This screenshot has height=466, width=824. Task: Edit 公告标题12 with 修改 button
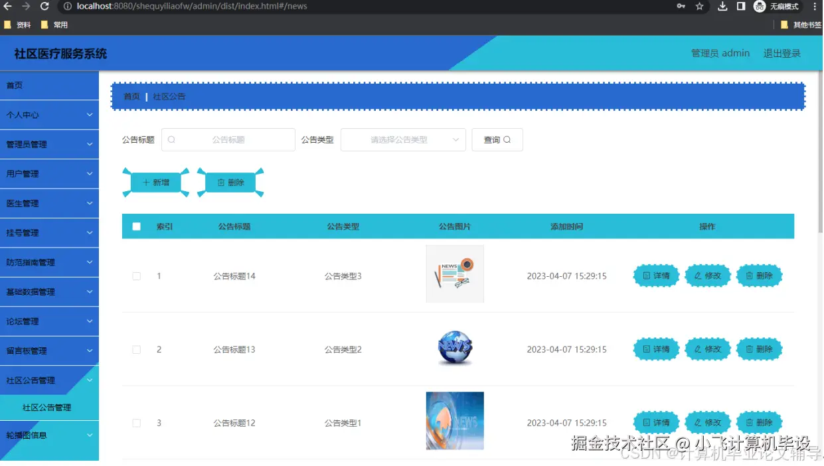(708, 423)
